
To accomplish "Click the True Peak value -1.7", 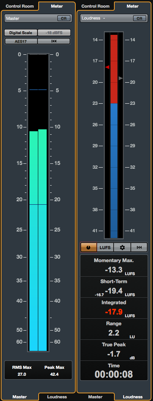I will (x=114, y=354).
